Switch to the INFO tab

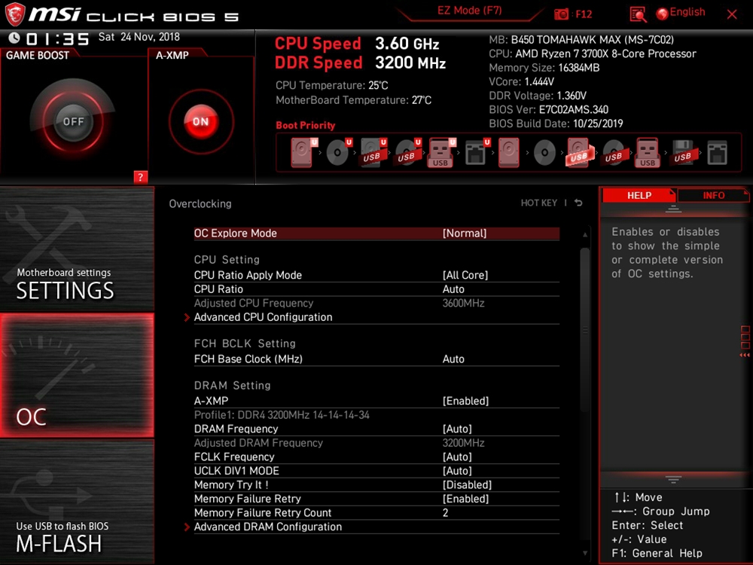tap(713, 195)
